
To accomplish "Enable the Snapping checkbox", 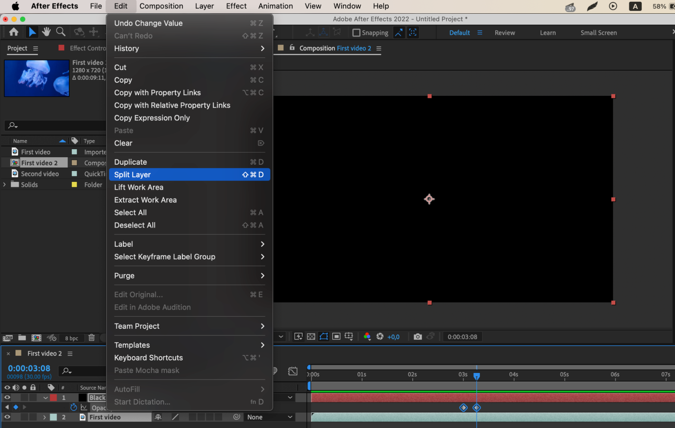I will [356, 33].
